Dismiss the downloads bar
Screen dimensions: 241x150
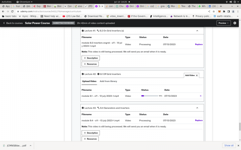coord(238,146)
